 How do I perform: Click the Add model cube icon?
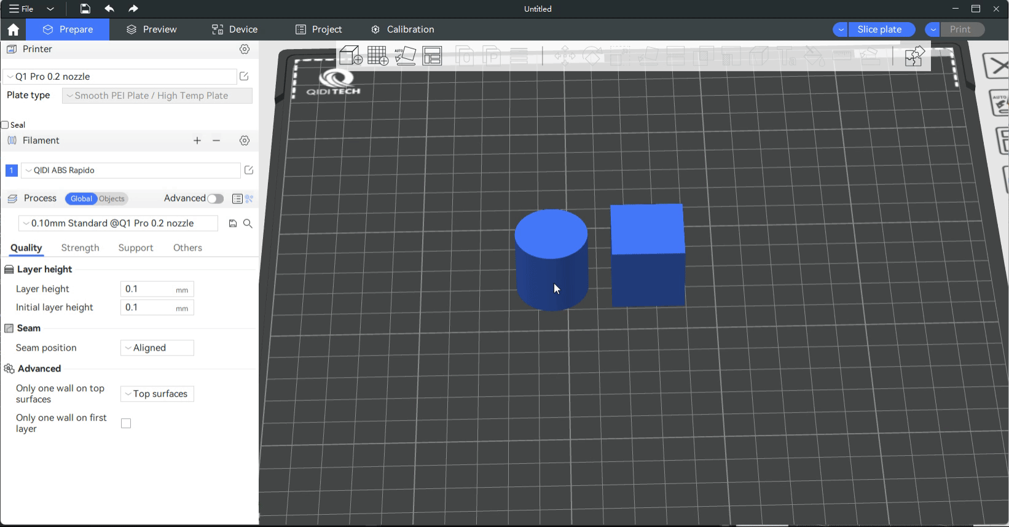click(350, 56)
